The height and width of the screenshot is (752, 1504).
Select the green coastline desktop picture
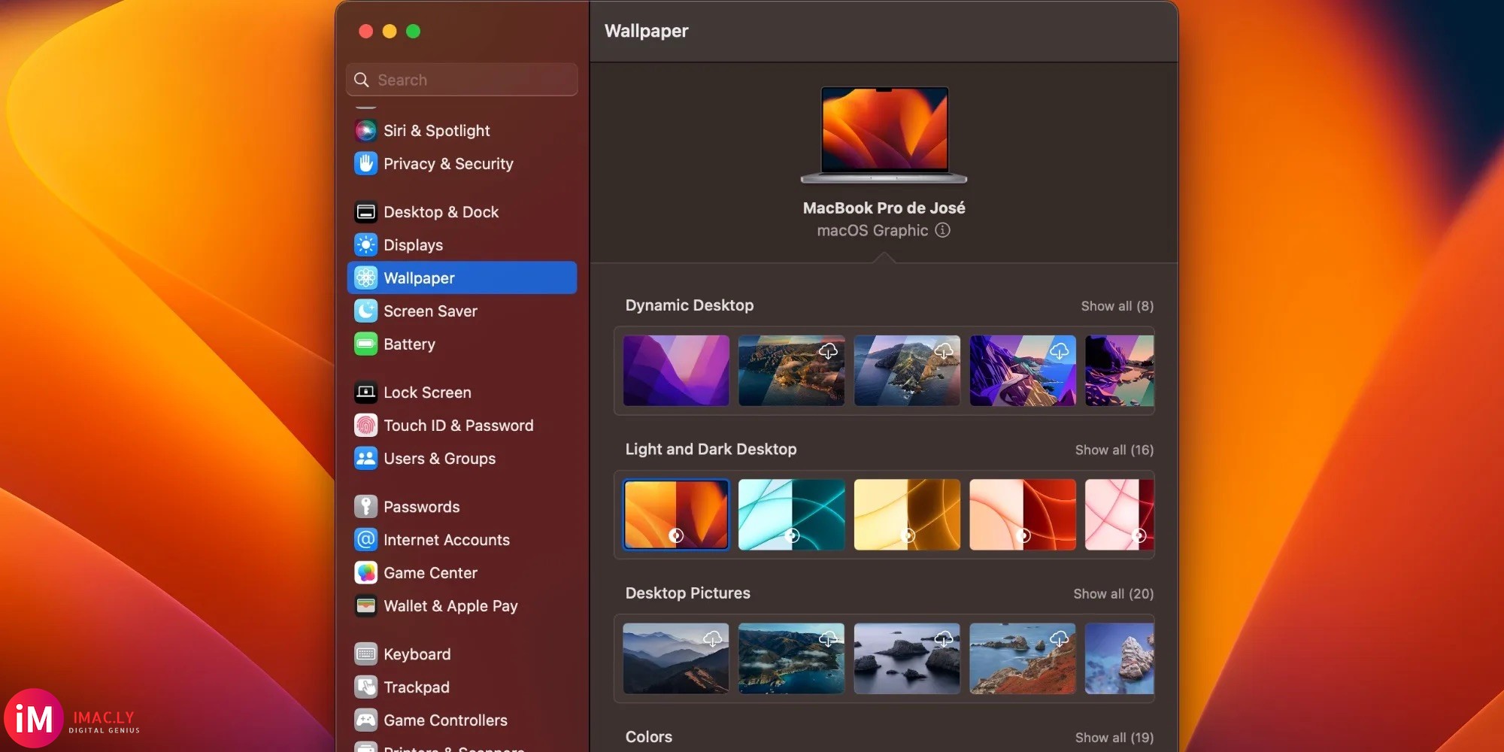point(791,658)
